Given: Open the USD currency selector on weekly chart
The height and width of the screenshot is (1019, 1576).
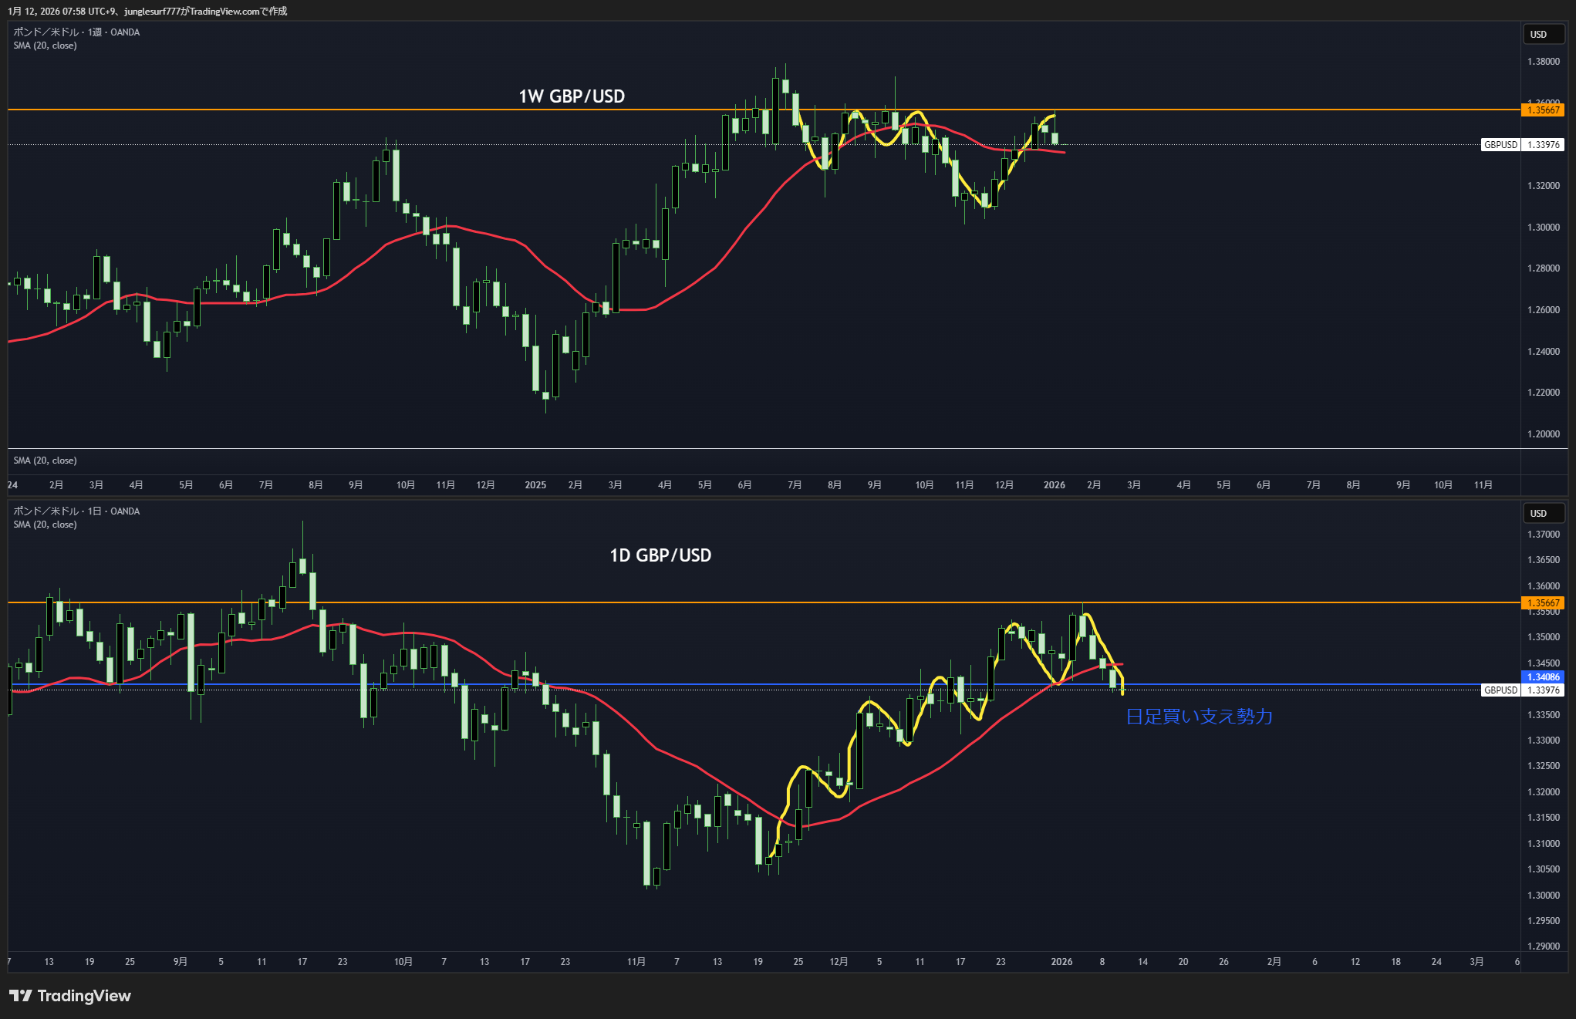Looking at the screenshot, I should pos(1542,34).
